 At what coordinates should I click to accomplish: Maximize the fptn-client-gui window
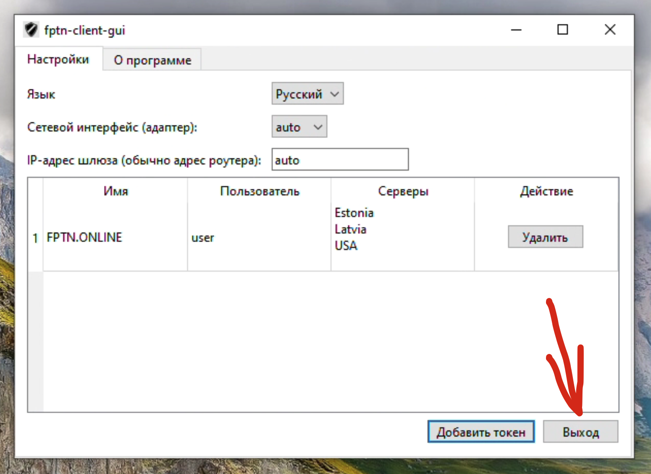click(563, 30)
